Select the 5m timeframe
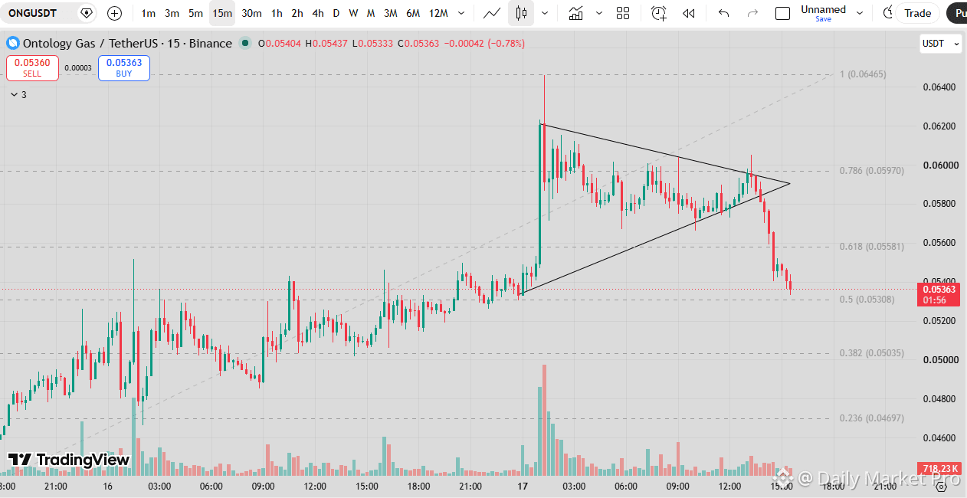The height and width of the screenshot is (498, 967). point(196,13)
